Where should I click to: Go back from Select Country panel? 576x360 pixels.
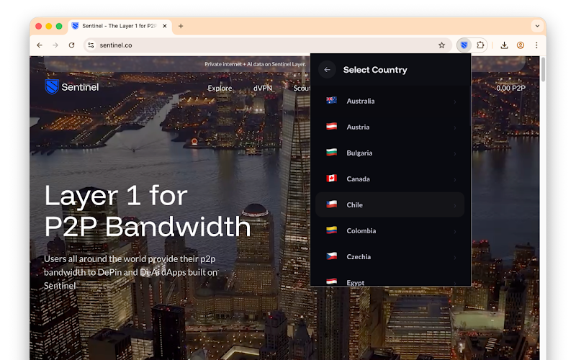[x=327, y=70]
